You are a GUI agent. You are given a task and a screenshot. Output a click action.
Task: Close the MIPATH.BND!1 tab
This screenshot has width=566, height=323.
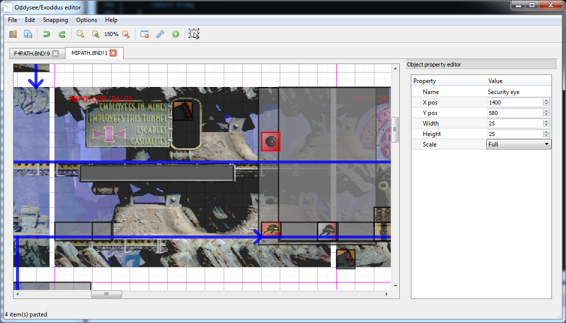(x=114, y=53)
